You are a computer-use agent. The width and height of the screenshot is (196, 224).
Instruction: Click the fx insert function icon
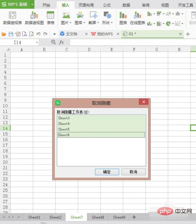point(62,42)
